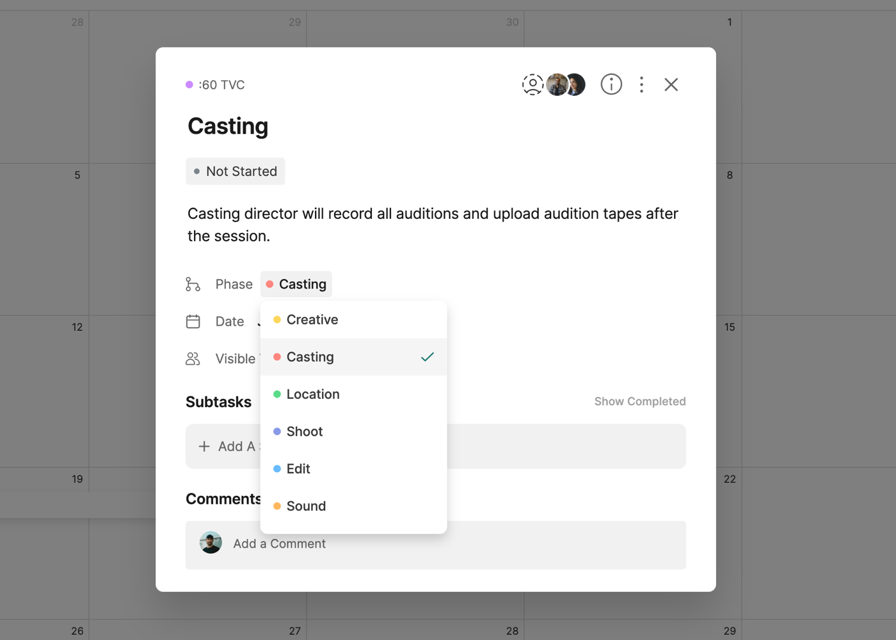The height and width of the screenshot is (640, 896).
Task: Click the Add a Comment field
Action: click(448, 544)
